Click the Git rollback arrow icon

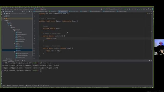point(146,9)
